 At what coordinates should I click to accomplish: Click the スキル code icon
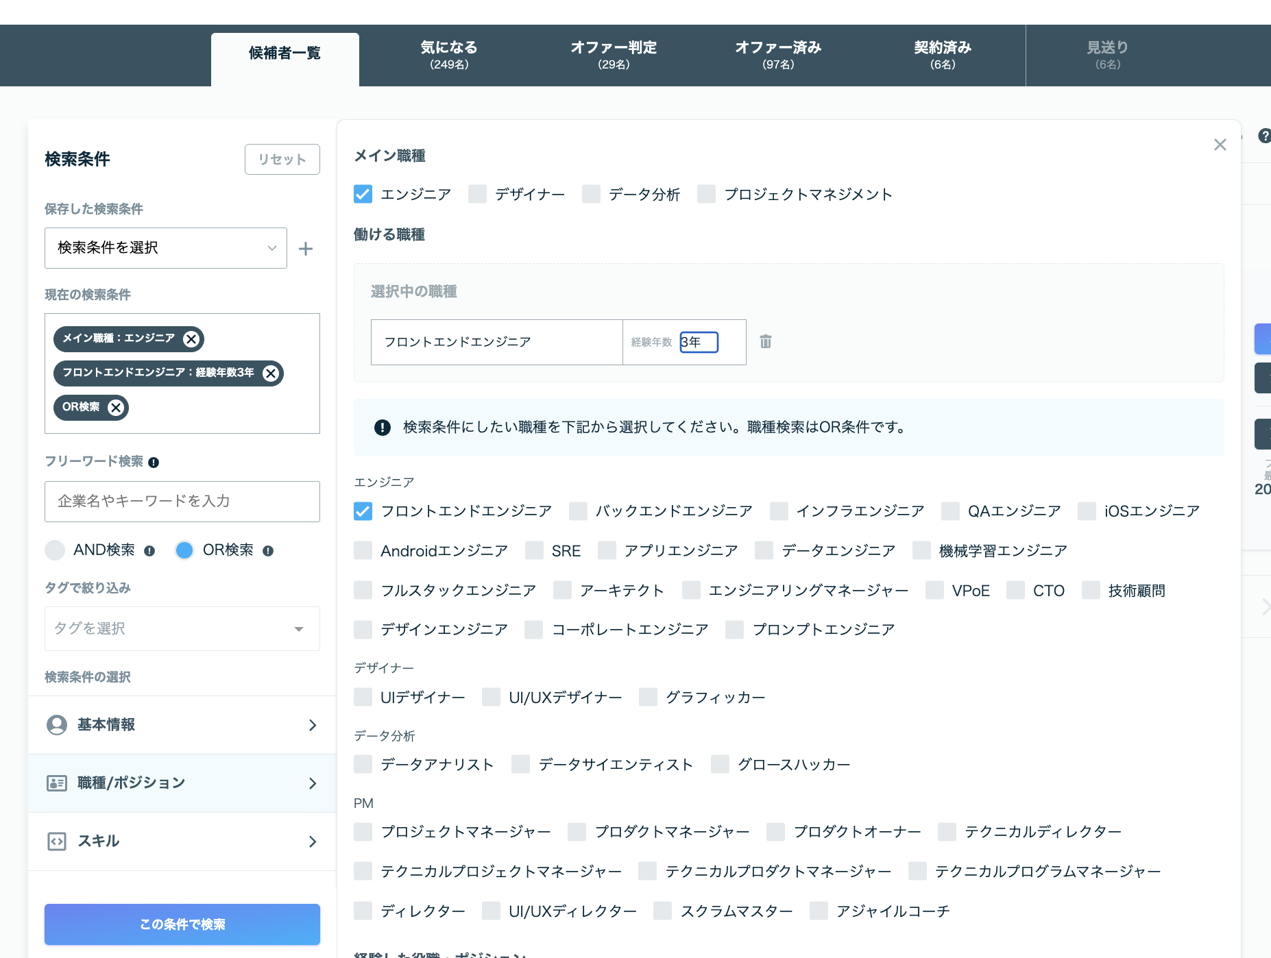[57, 842]
